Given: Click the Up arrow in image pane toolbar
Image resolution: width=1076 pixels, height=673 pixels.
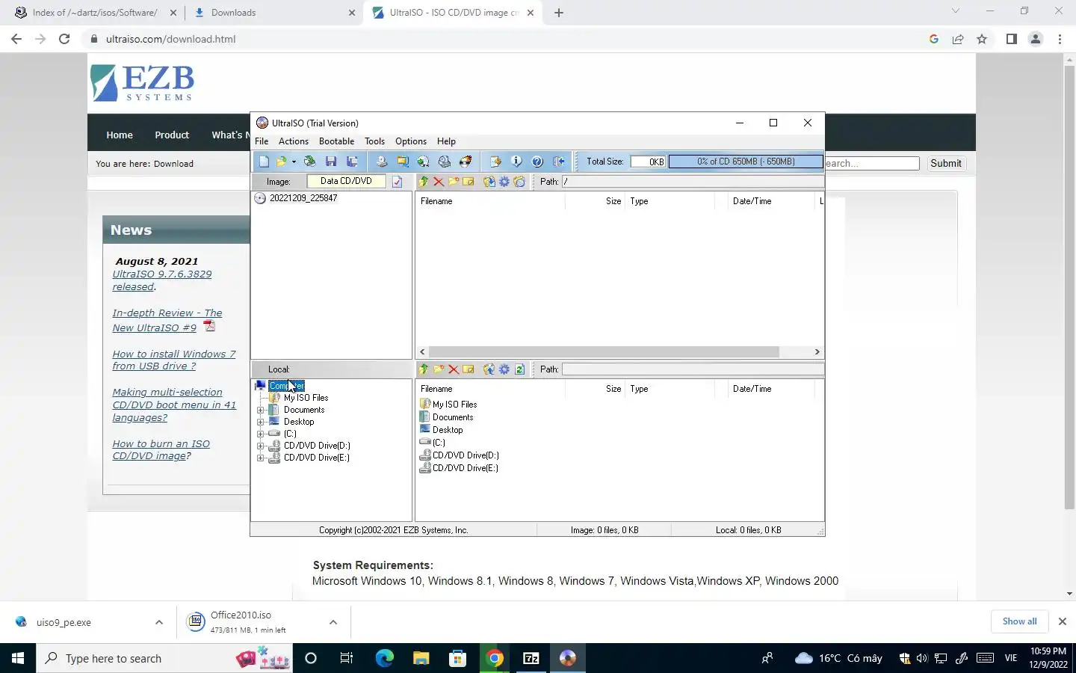Looking at the screenshot, I should pos(424,182).
